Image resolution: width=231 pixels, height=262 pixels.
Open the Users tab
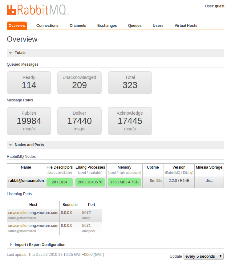click(x=158, y=26)
